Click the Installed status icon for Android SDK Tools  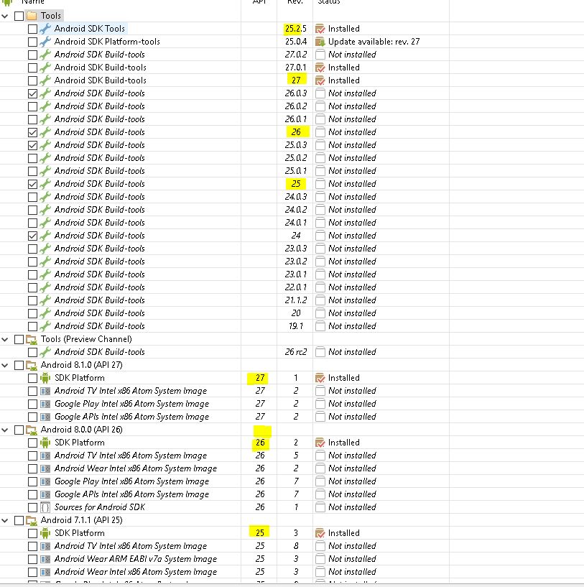320,29
